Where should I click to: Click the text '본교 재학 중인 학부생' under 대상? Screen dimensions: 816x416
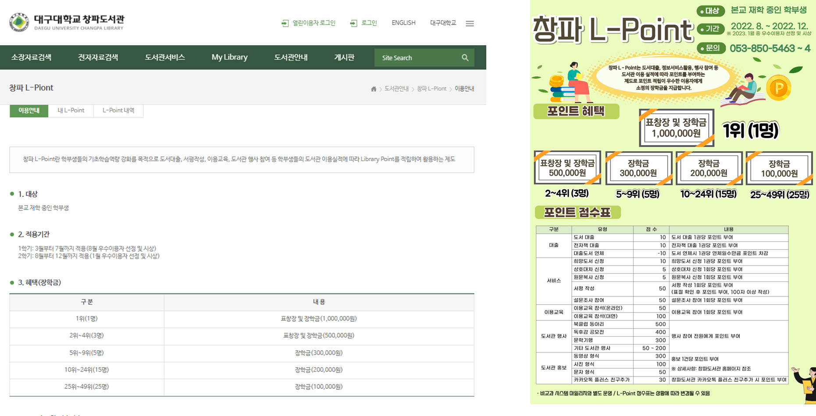coord(43,208)
